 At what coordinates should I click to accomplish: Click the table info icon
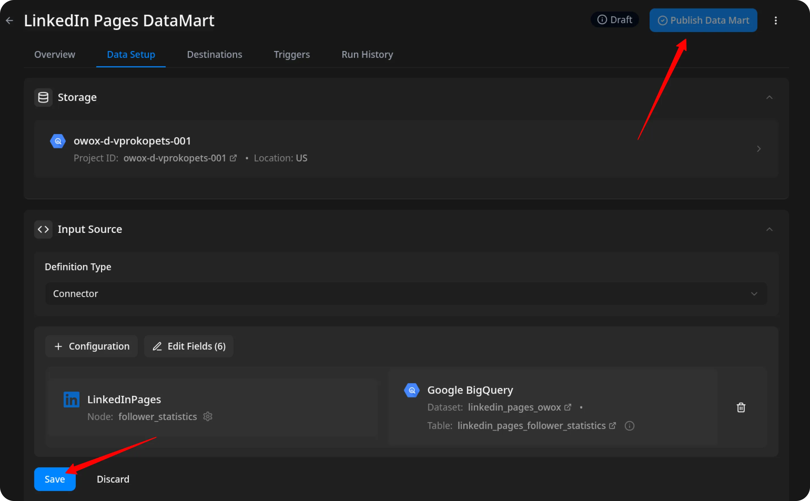point(629,426)
